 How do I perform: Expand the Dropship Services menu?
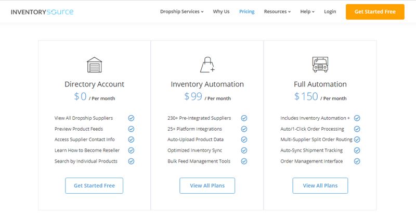(x=181, y=11)
